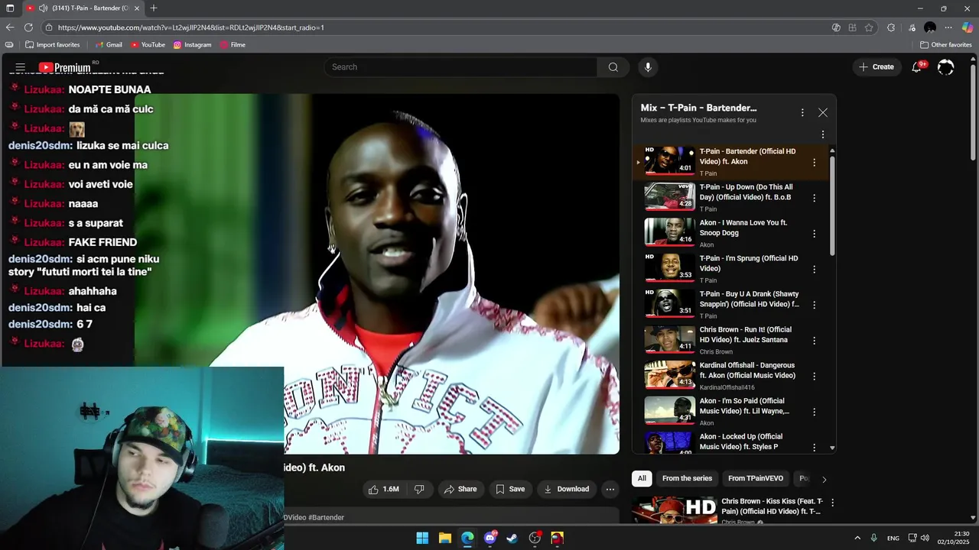Click the search magnifier button

(613, 67)
